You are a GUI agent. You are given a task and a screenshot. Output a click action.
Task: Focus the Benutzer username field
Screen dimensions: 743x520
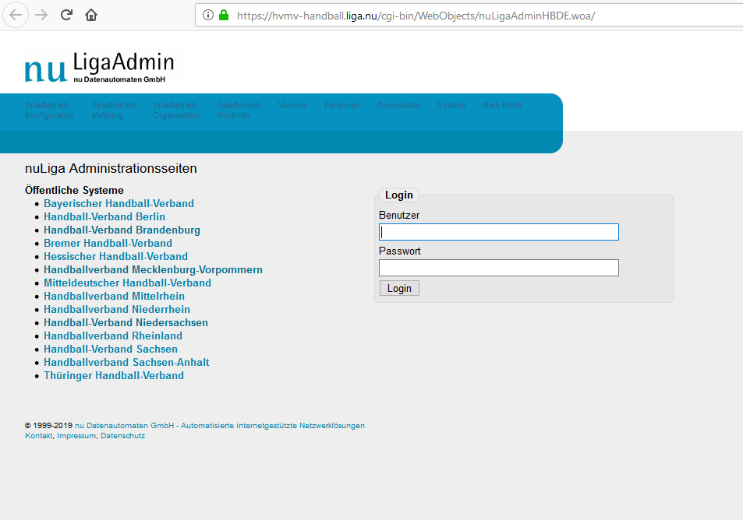(x=498, y=232)
